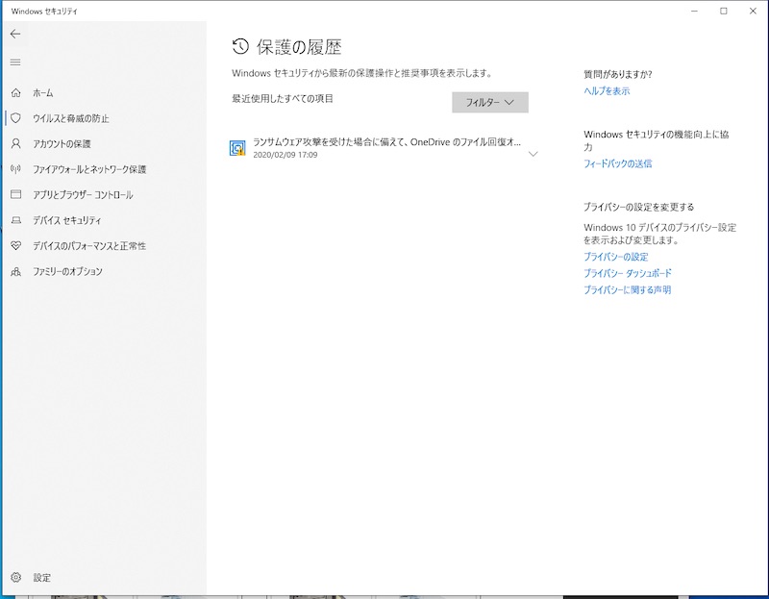The width and height of the screenshot is (769, 599).
Task: Click the Home house icon
Action: pos(15,92)
